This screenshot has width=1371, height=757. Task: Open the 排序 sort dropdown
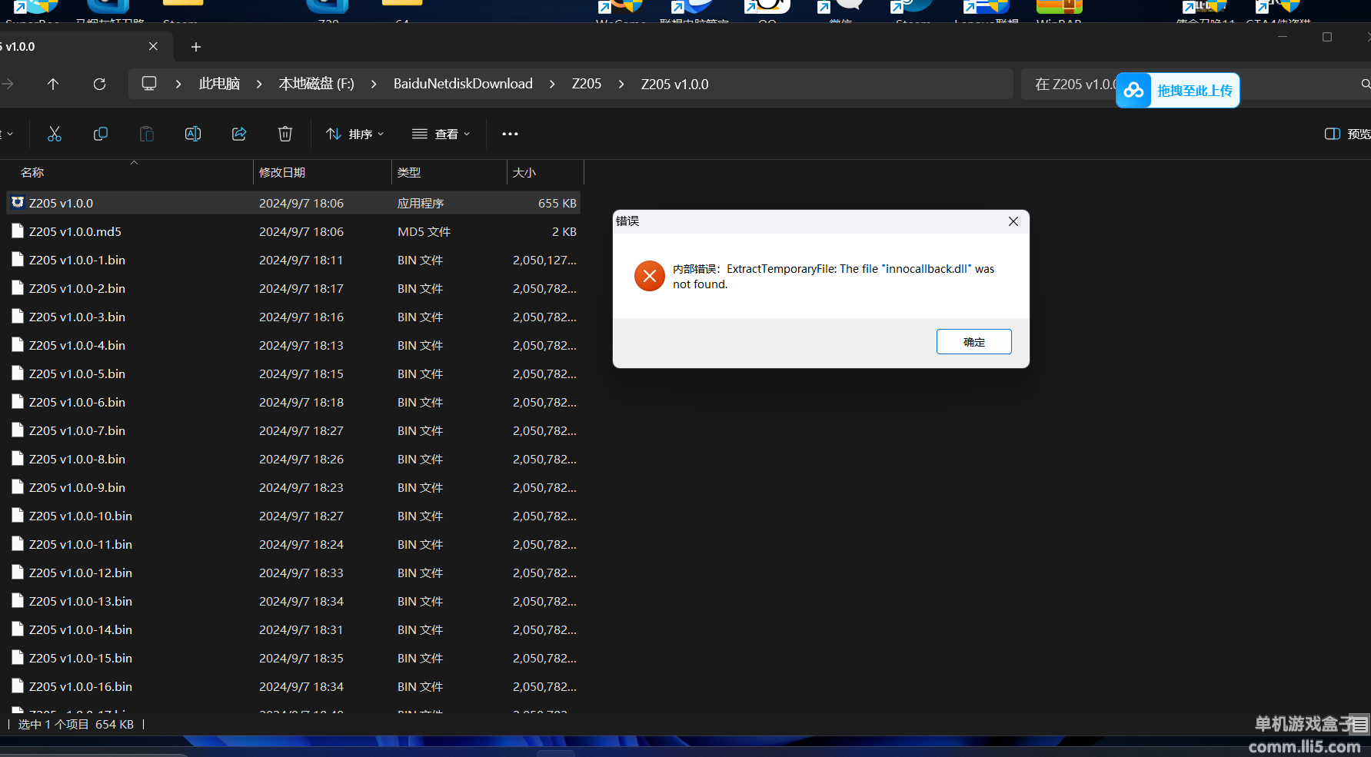(355, 134)
